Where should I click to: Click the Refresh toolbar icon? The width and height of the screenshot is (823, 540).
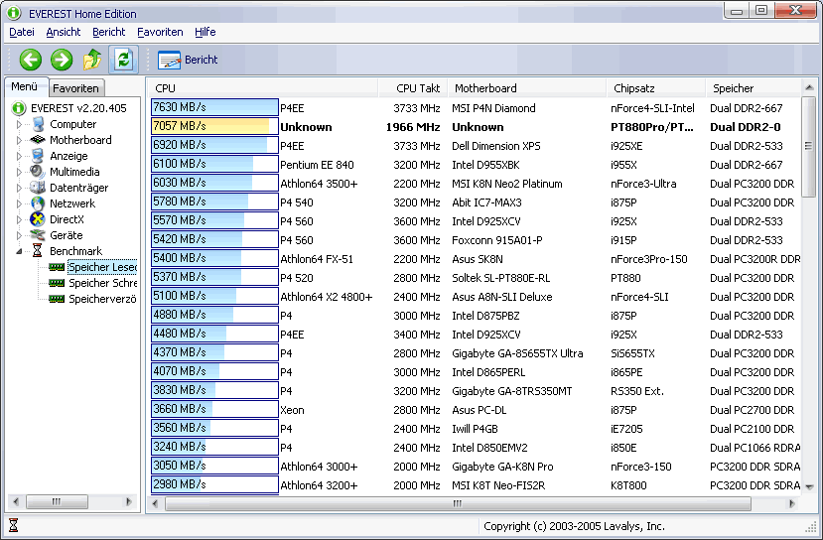(123, 60)
